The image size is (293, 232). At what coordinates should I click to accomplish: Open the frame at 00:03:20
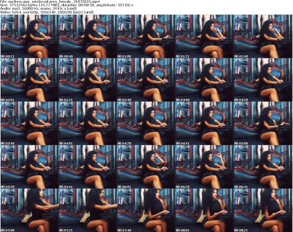tap(263, 80)
